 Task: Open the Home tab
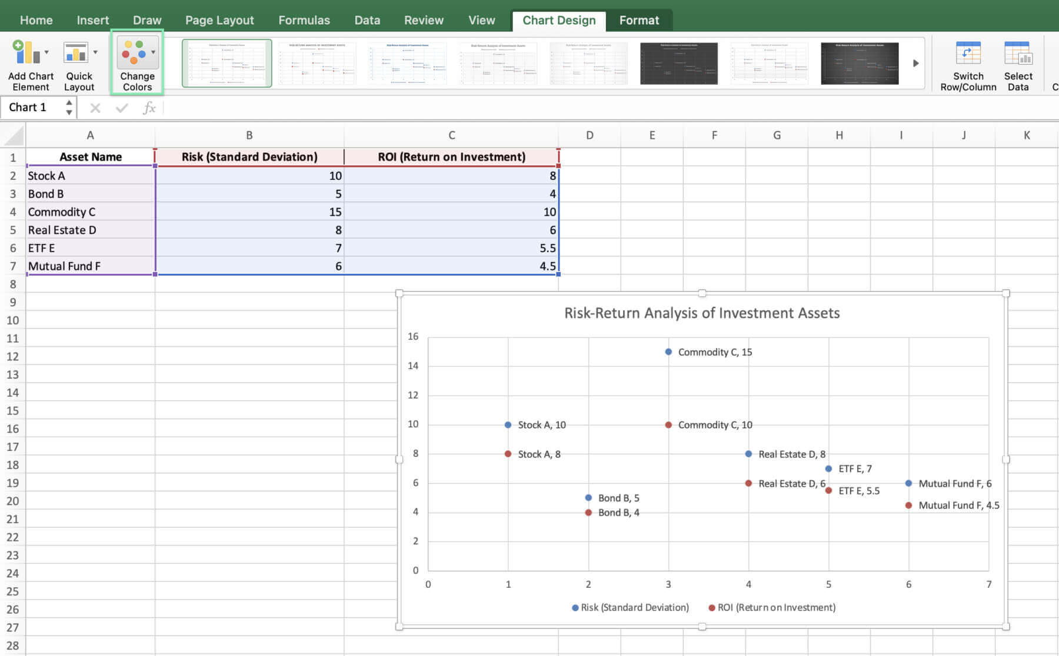tap(36, 20)
